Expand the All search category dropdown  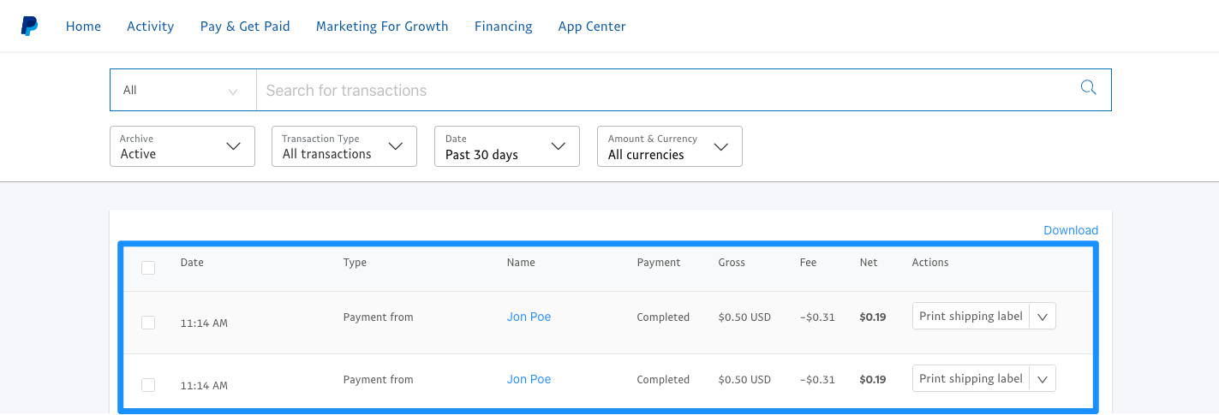tap(183, 90)
